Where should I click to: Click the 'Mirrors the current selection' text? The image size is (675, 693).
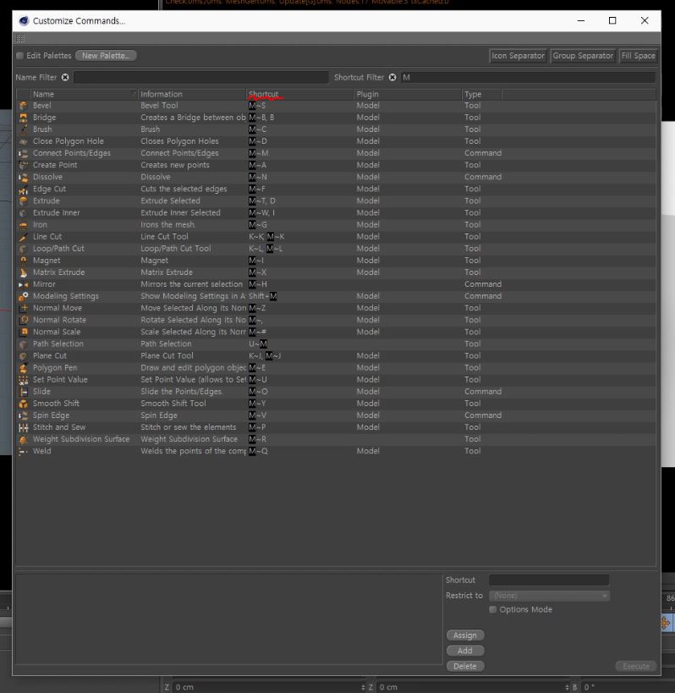coord(192,284)
